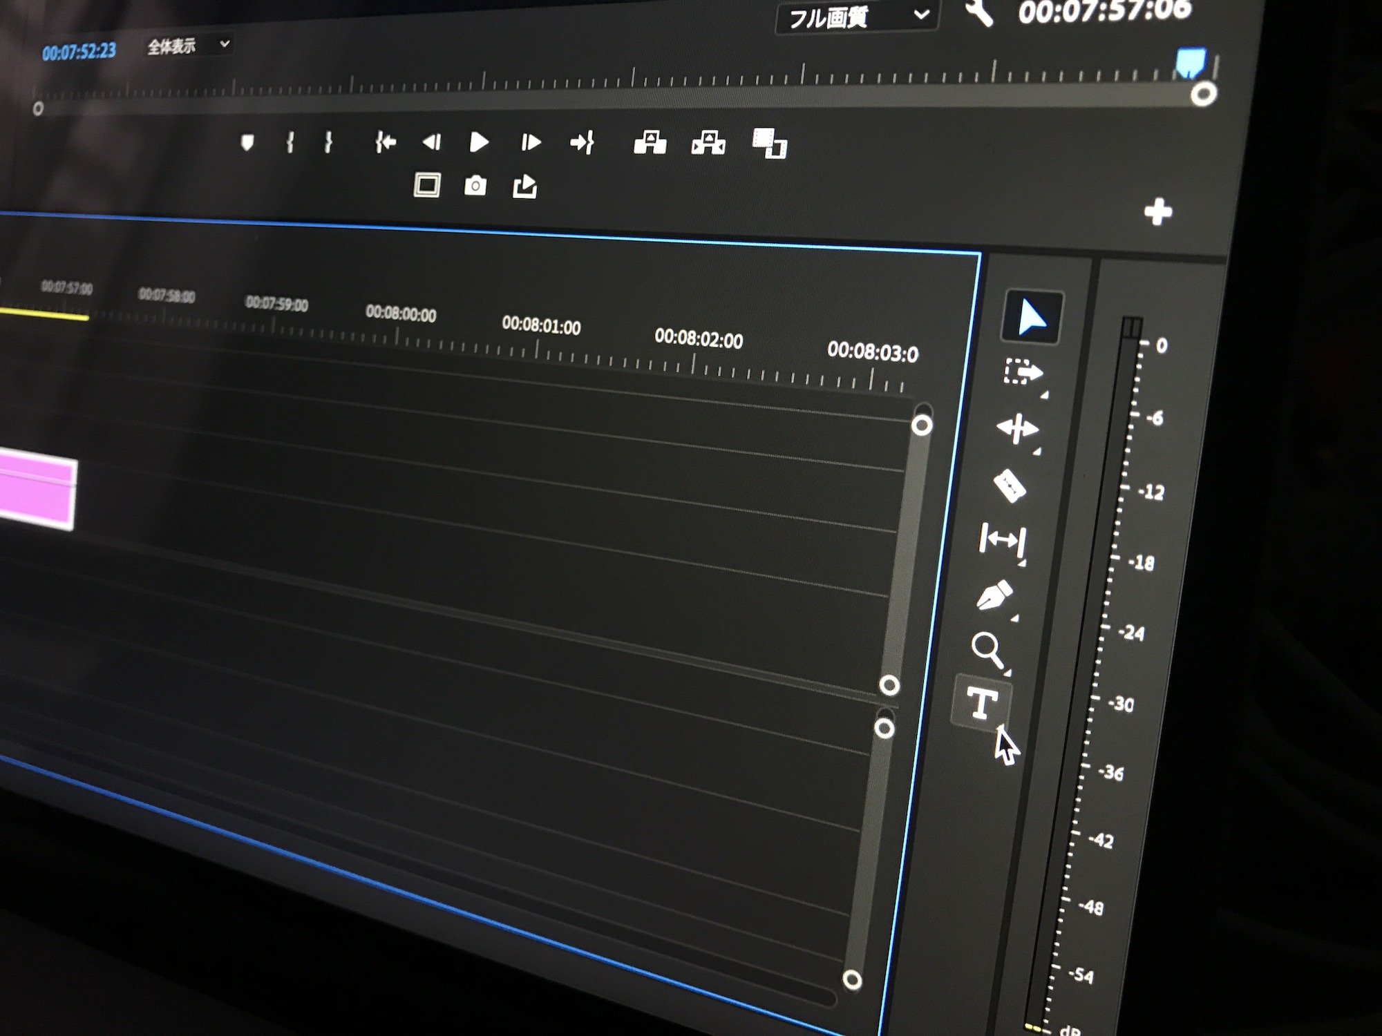
Task: Open the wrench settings menu
Action: (x=978, y=12)
